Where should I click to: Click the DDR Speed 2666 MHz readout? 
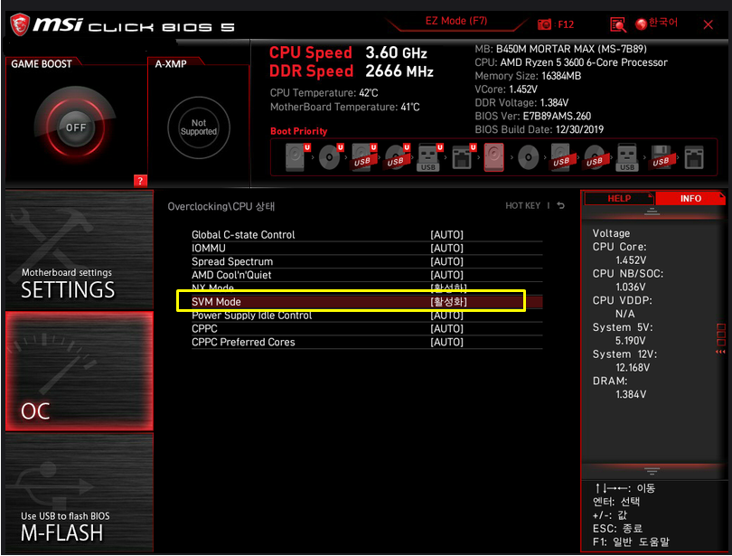point(351,71)
